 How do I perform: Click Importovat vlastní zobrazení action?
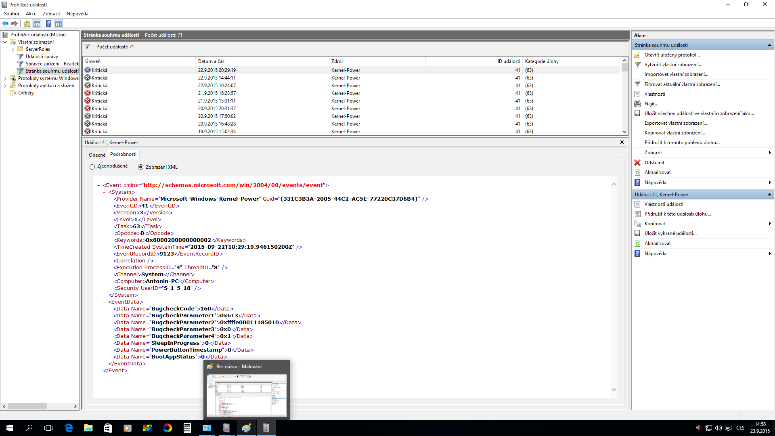pos(676,74)
